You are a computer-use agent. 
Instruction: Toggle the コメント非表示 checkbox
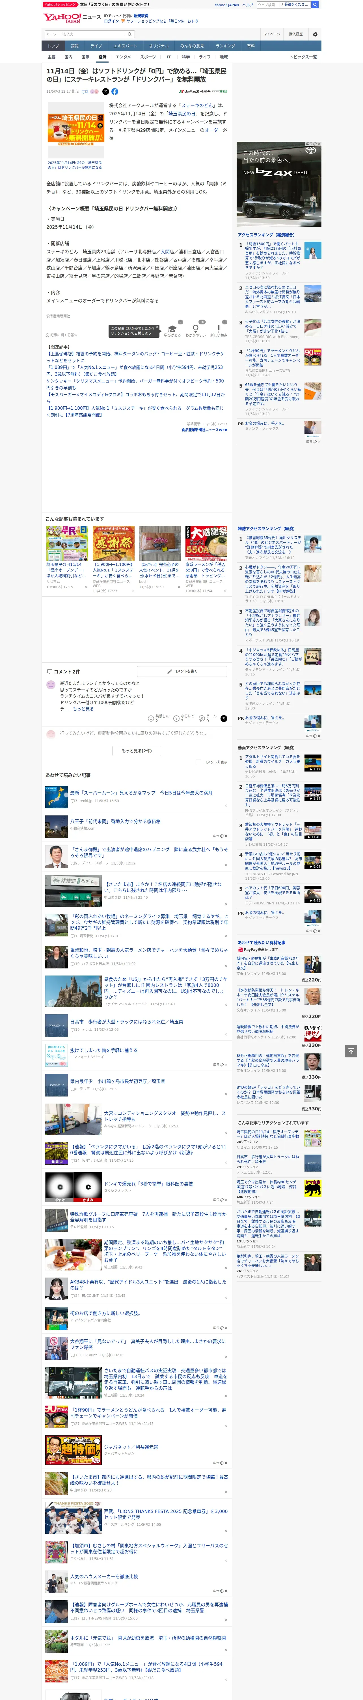(x=198, y=762)
